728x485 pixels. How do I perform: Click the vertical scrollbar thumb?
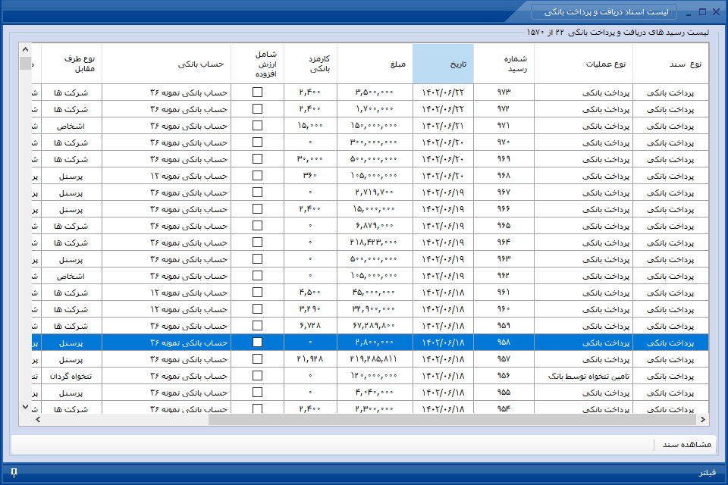(26, 63)
